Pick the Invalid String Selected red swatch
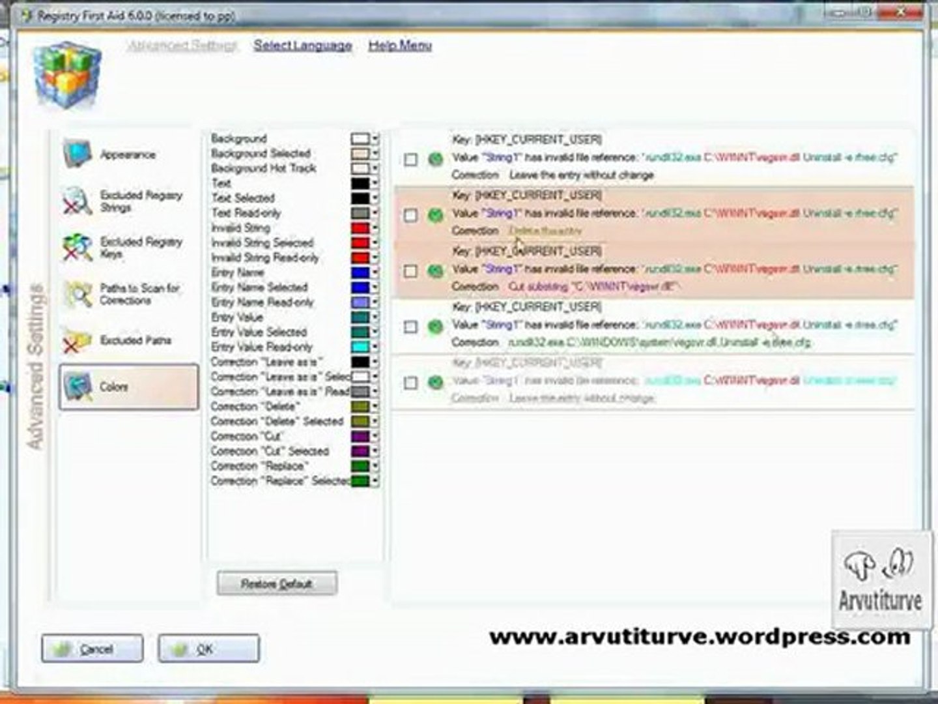Screen dimensions: 938x704 [360, 243]
